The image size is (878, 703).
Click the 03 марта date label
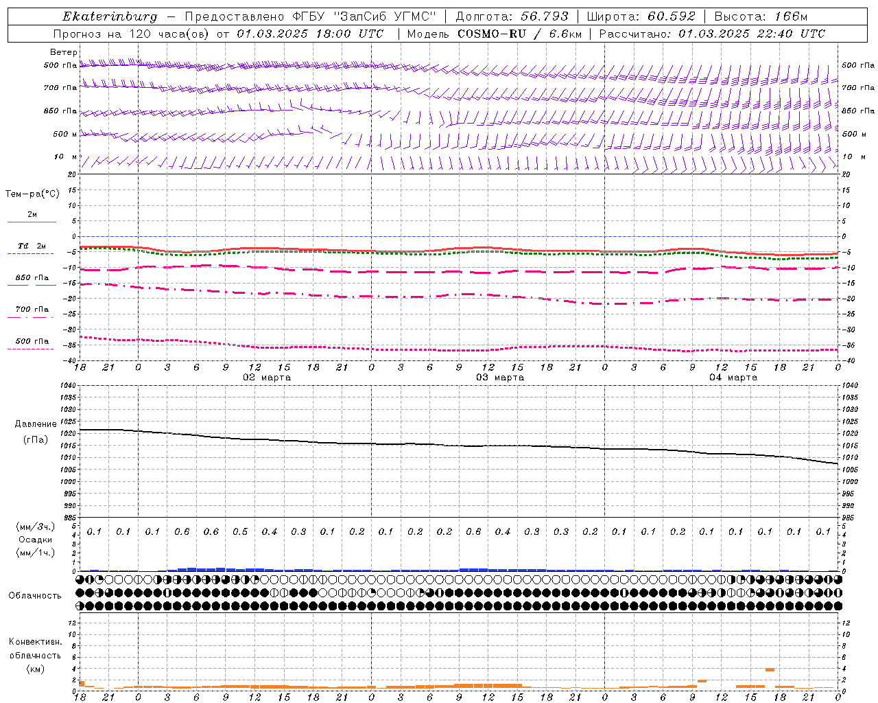(500, 378)
